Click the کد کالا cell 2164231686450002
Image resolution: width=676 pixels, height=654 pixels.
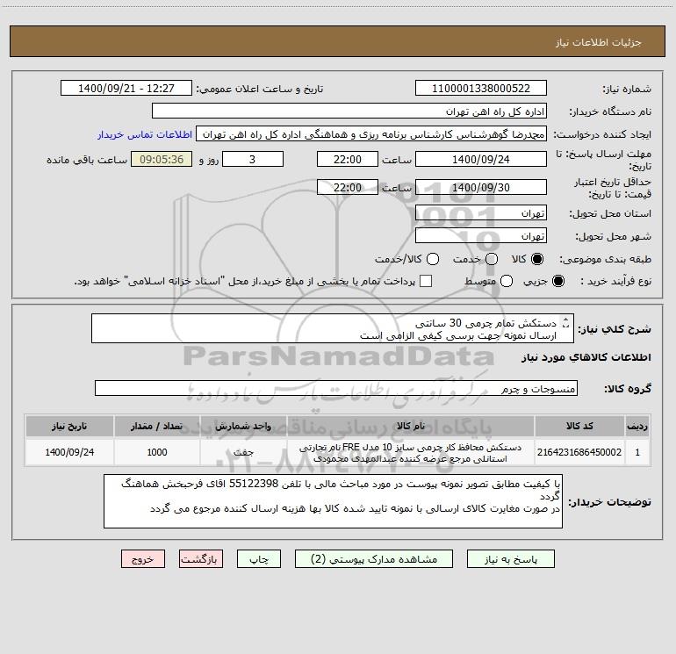(579, 452)
